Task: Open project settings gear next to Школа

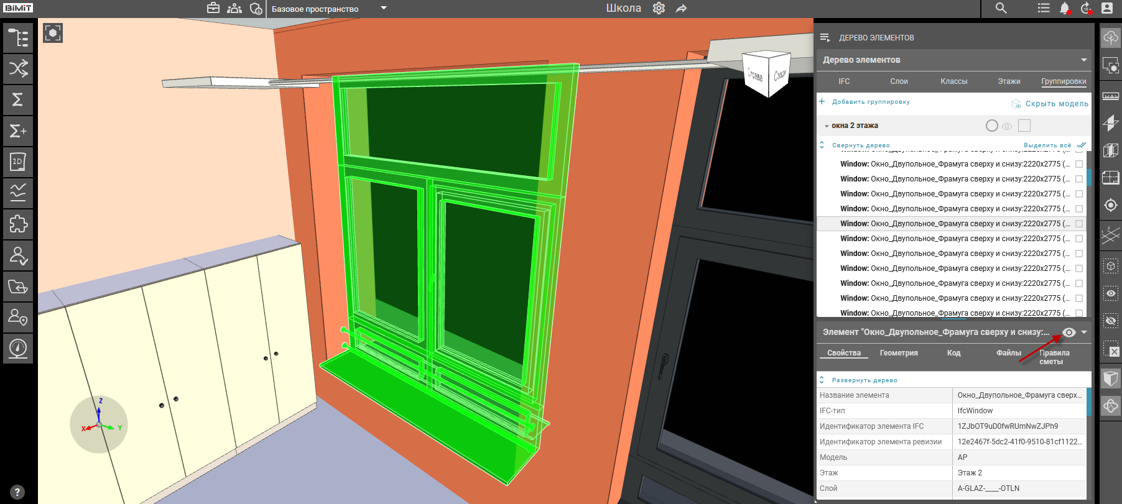Action: 659,8
